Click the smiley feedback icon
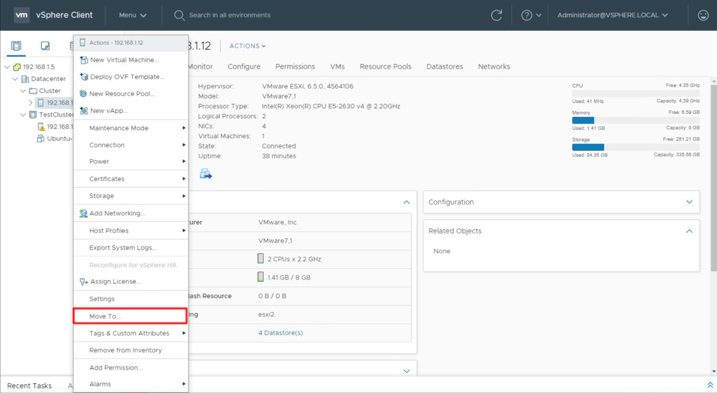The width and height of the screenshot is (717, 393). point(703,15)
